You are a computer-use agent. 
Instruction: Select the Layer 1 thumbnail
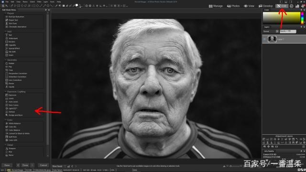pyautogui.click(x=272, y=39)
